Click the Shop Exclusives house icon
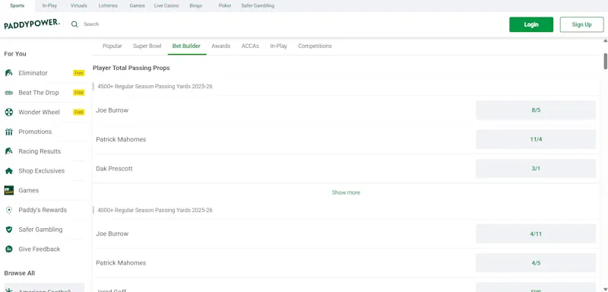The width and height of the screenshot is (608, 292). (8, 170)
